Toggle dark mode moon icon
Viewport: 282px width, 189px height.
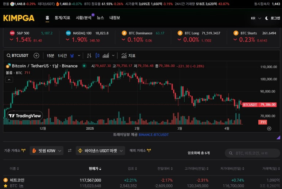(x=267, y=18)
